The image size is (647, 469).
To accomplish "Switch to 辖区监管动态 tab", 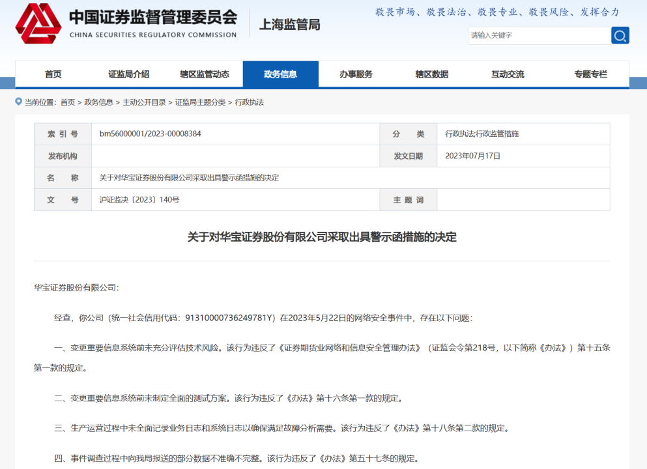I will [x=205, y=74].
